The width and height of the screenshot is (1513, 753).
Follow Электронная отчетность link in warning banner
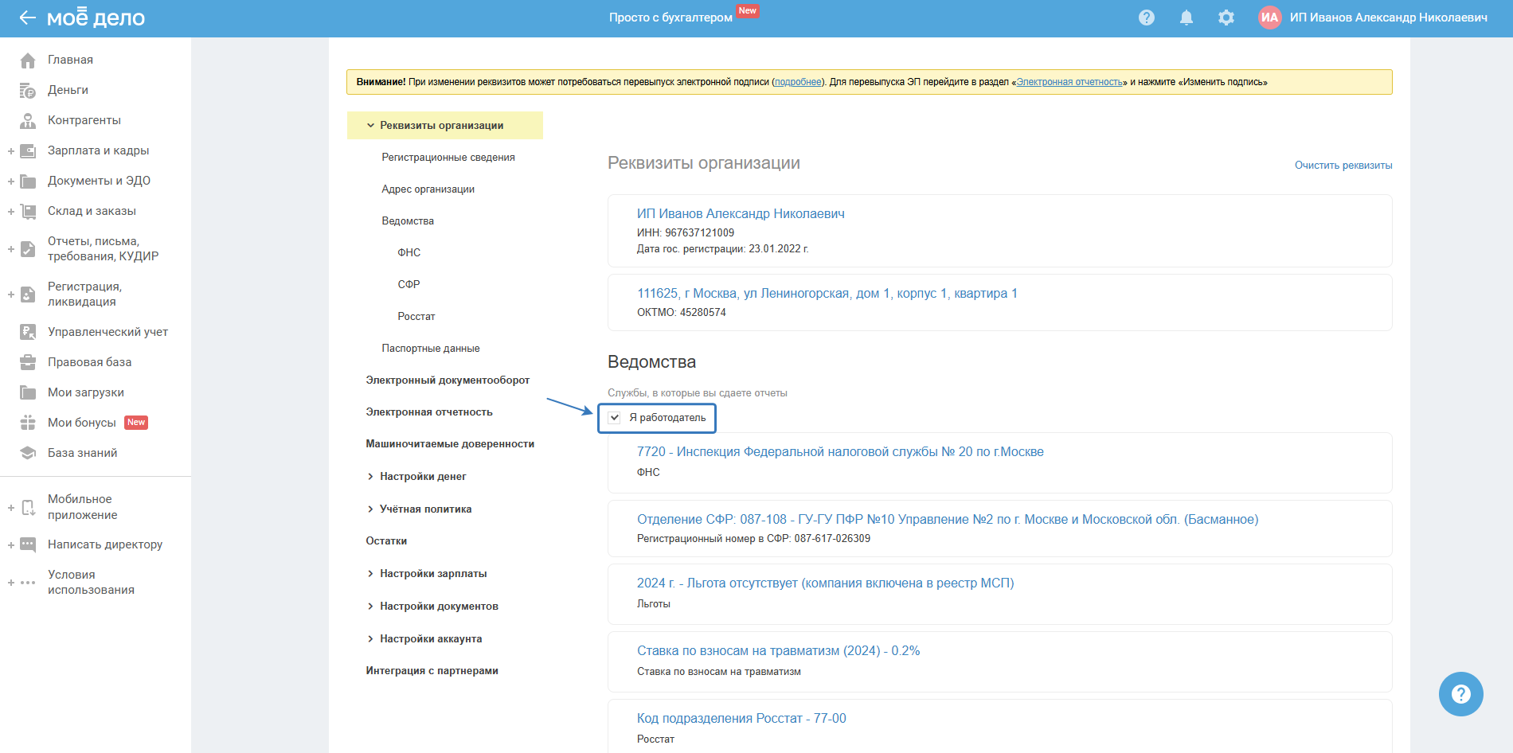(x=1069, y=82)
